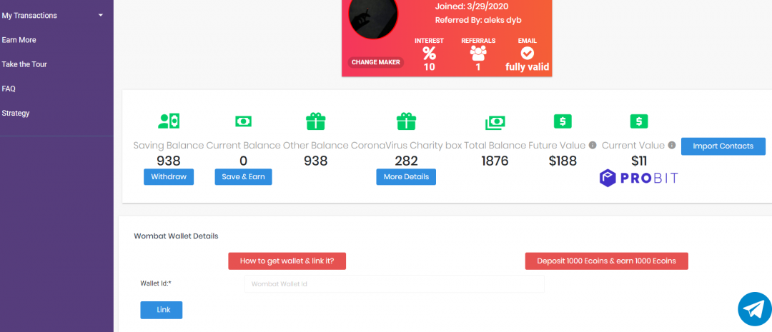772x332 pixels.
Task: Click the Saving Balance person-money icon
Action: (x=169, y=121)
